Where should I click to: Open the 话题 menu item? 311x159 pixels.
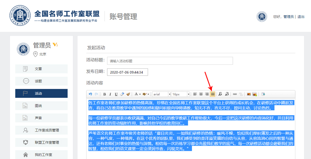(42, 81)
